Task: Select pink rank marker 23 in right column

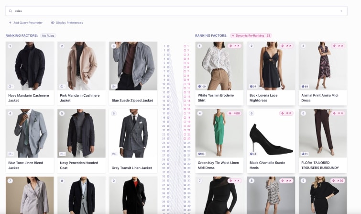Action: point(185,138)
